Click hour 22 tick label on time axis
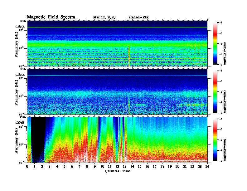Screen dimensions: 247x191 point(192,167)
